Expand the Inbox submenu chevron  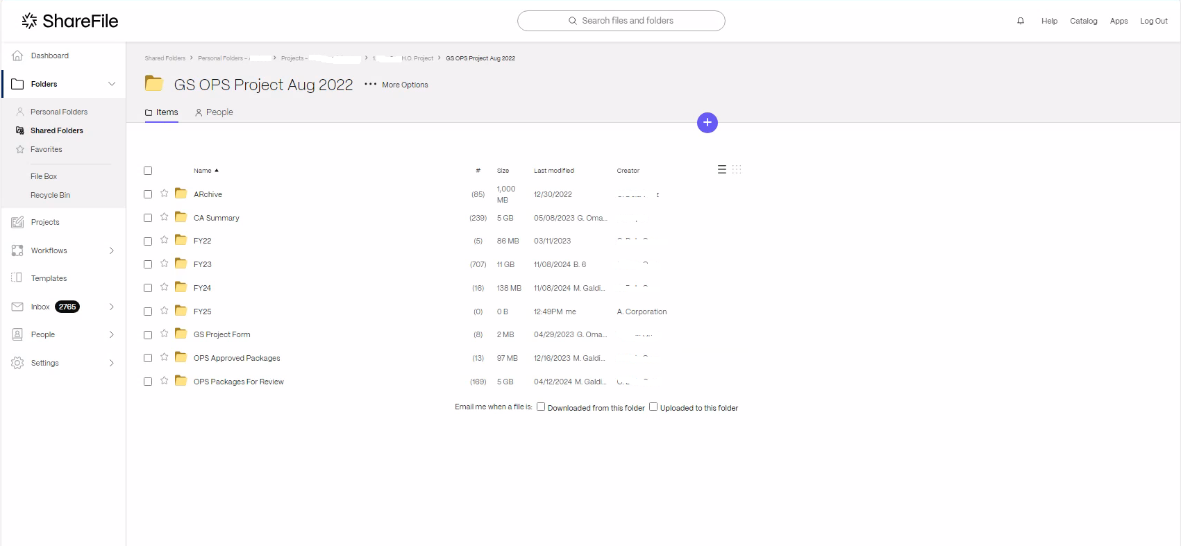click(x=112, y=307)
